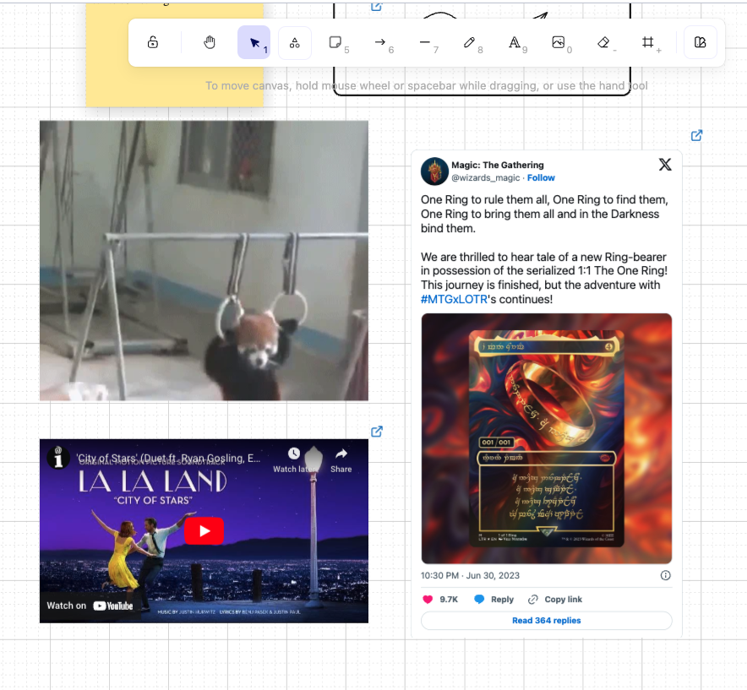
Task: Select the Line tool
Action: click(425, 42)
